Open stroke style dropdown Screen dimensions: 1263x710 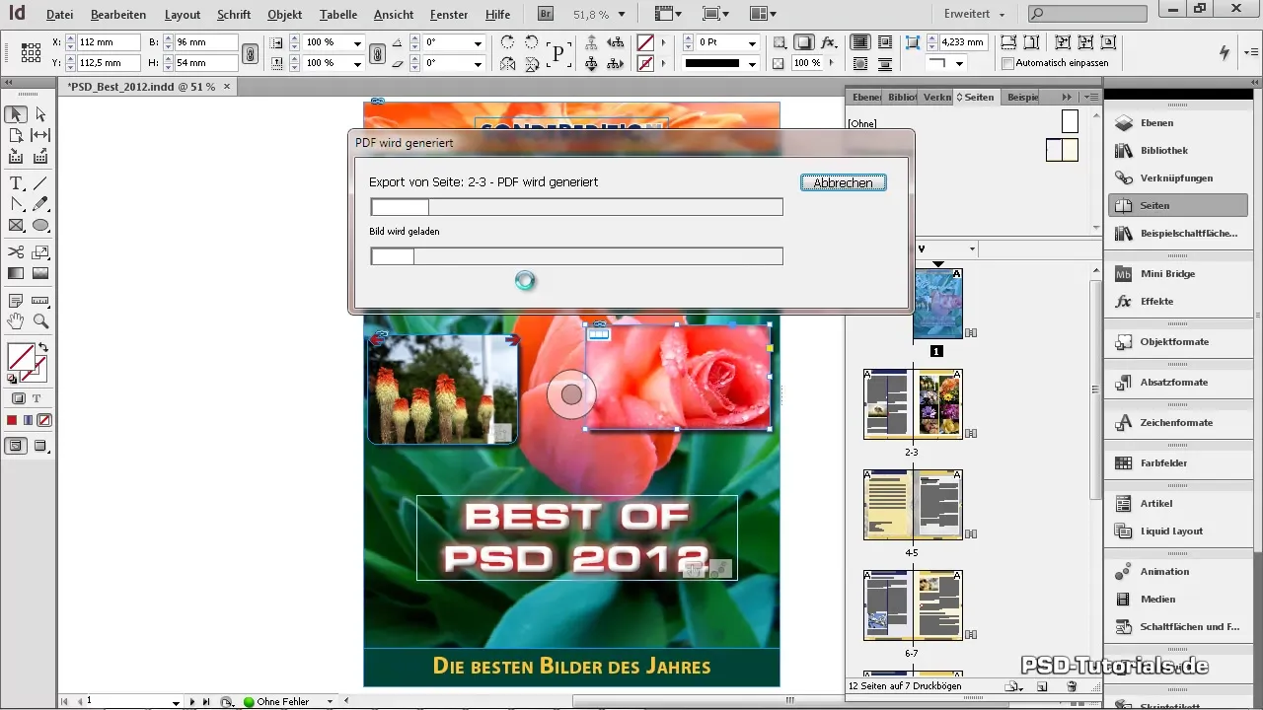pyautogui.click(x=752, y=63)
